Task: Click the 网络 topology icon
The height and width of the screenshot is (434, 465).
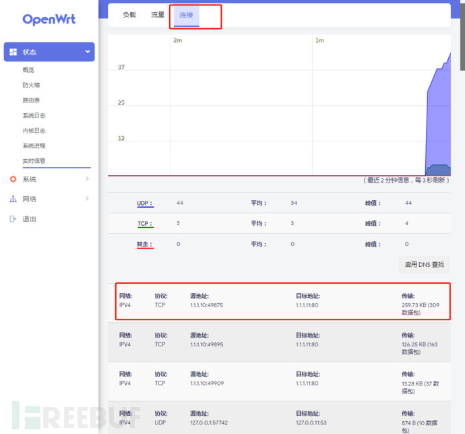Action: click(x=13, y=199)
